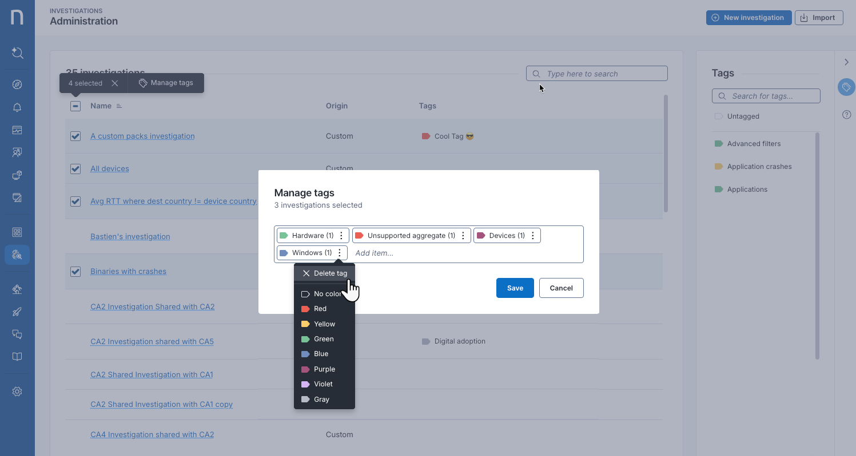
Task: Click the settings gear in the sidebar
Action: (17, 392)
